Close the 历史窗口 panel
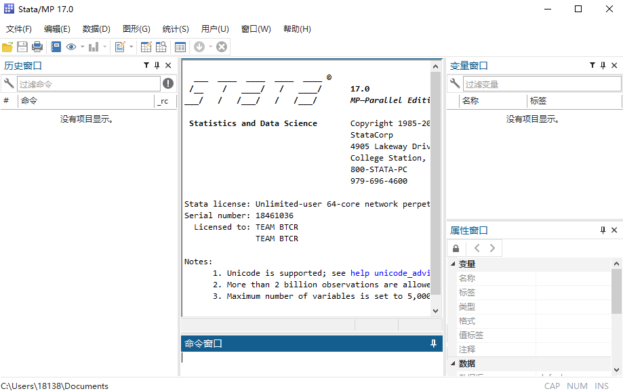This screenshot has width=623, height=391. pos(169,65)
